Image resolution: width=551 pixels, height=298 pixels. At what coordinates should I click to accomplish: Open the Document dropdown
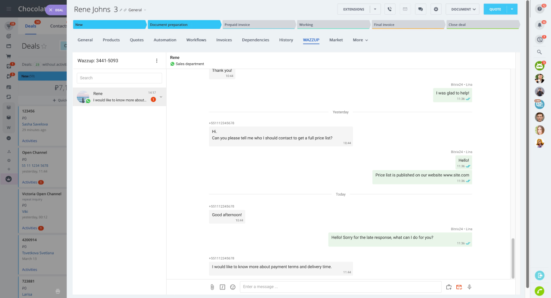[x=462, y=9]
